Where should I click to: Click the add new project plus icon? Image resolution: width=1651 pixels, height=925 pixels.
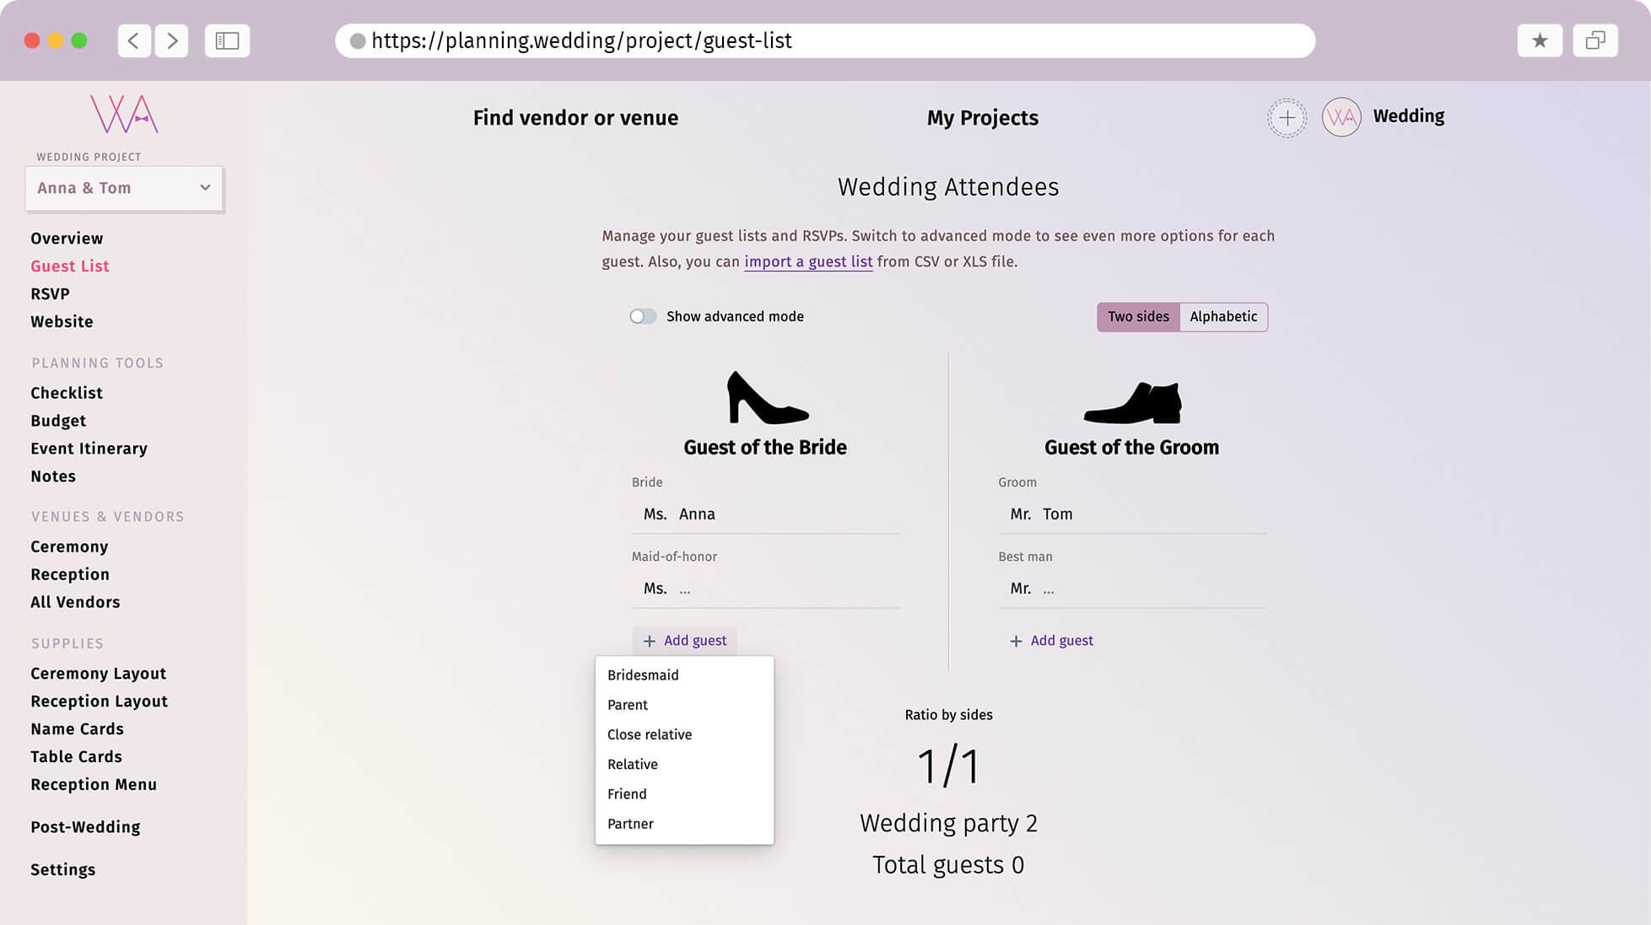coord(1287,116)
